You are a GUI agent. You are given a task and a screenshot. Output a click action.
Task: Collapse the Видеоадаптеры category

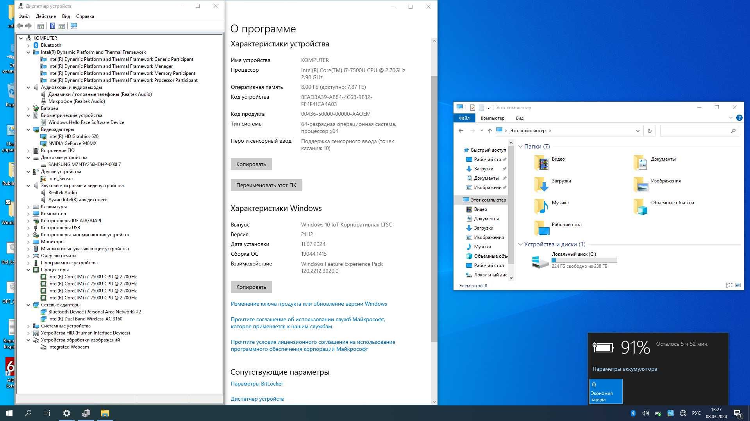pos(29,129)
